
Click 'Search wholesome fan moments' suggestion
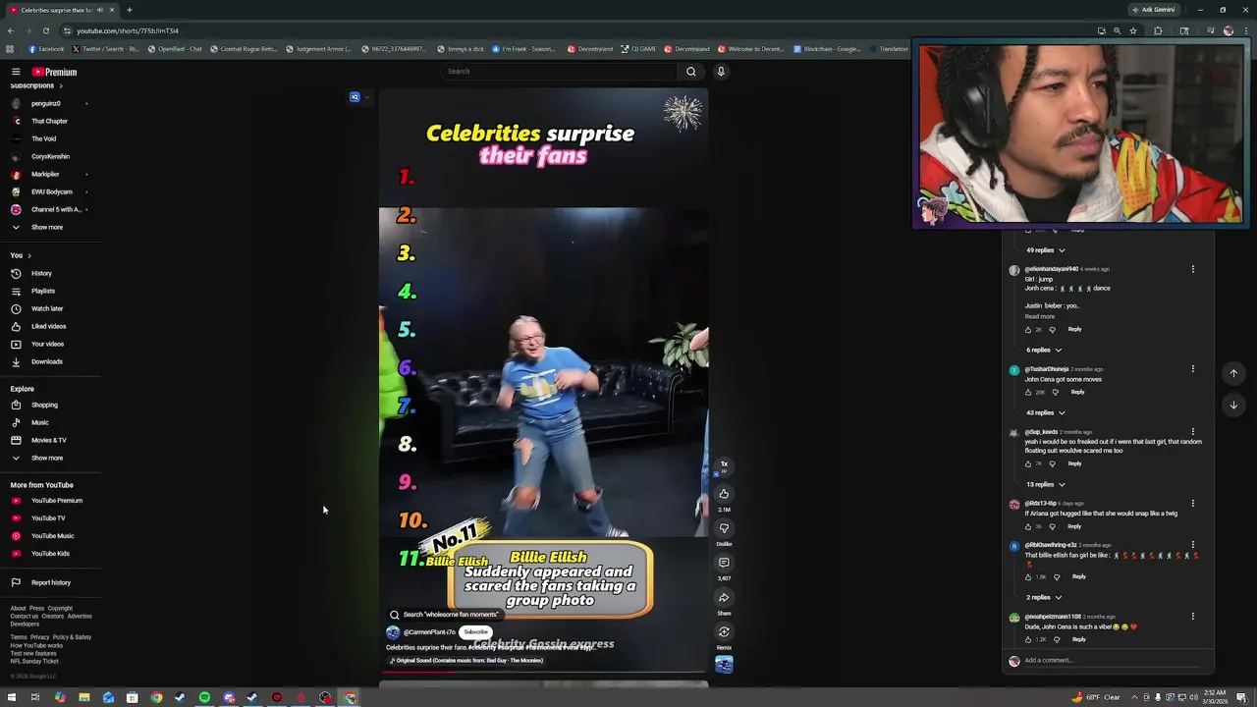pyautogui.click(x=445, y=615)
